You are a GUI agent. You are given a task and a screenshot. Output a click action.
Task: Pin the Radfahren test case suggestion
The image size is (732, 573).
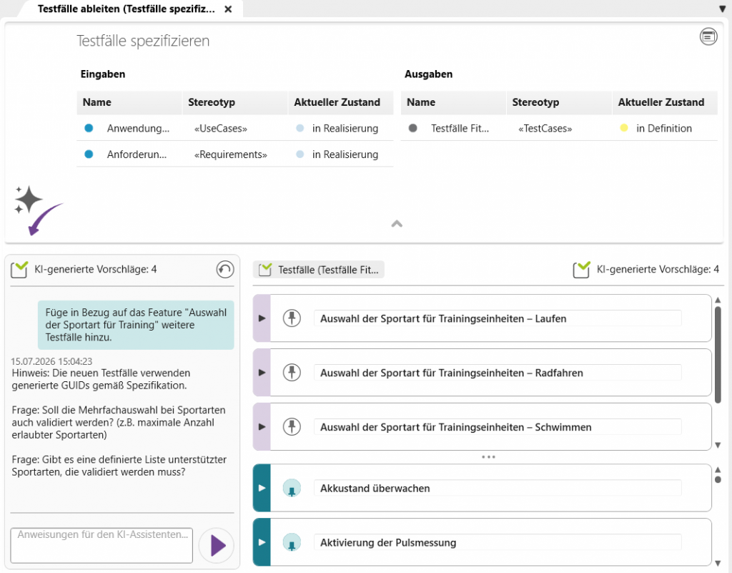point(292,373)
